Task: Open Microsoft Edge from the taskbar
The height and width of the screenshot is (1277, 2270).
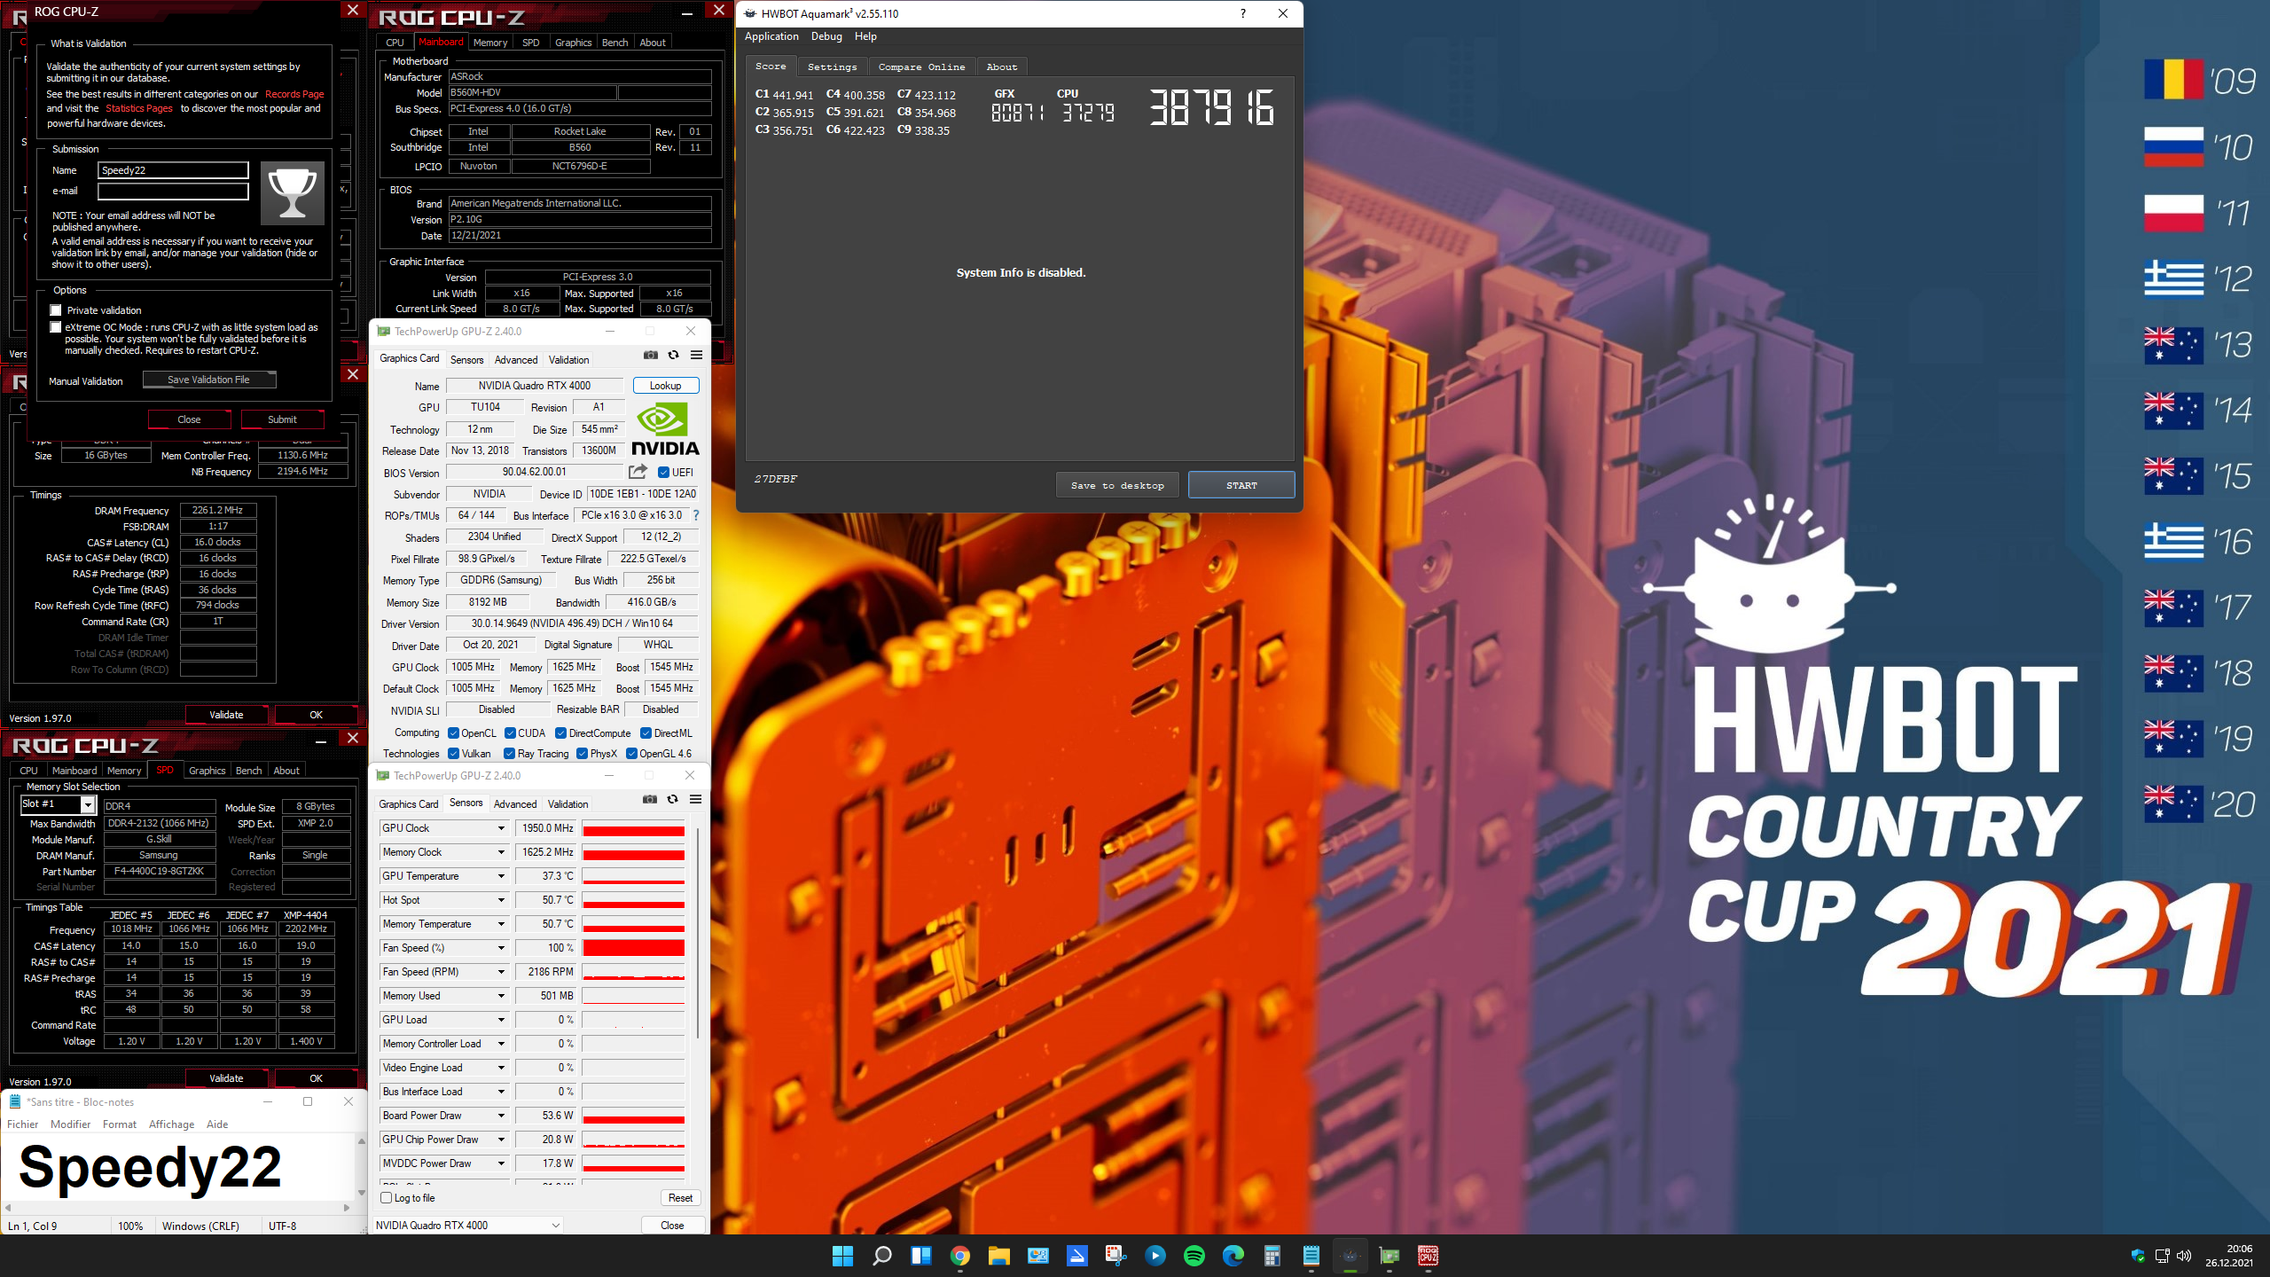Action: click(1233, 1256)
